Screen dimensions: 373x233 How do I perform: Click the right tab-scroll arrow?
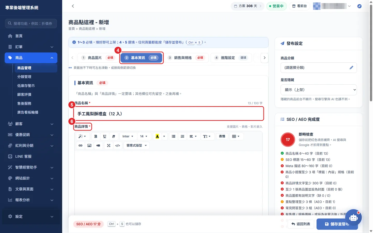264,58
